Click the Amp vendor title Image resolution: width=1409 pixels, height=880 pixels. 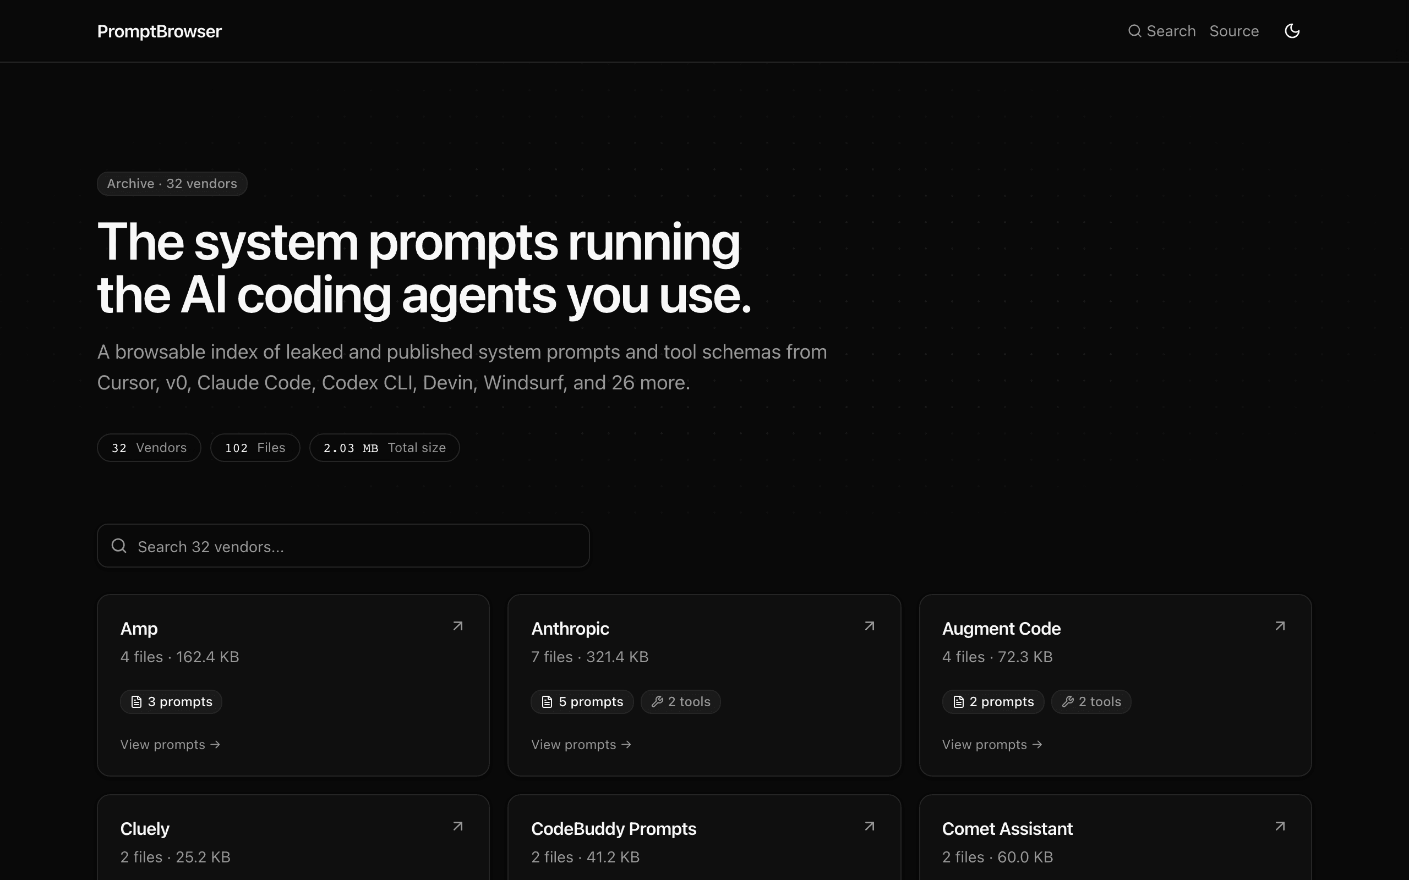[139, 629]
